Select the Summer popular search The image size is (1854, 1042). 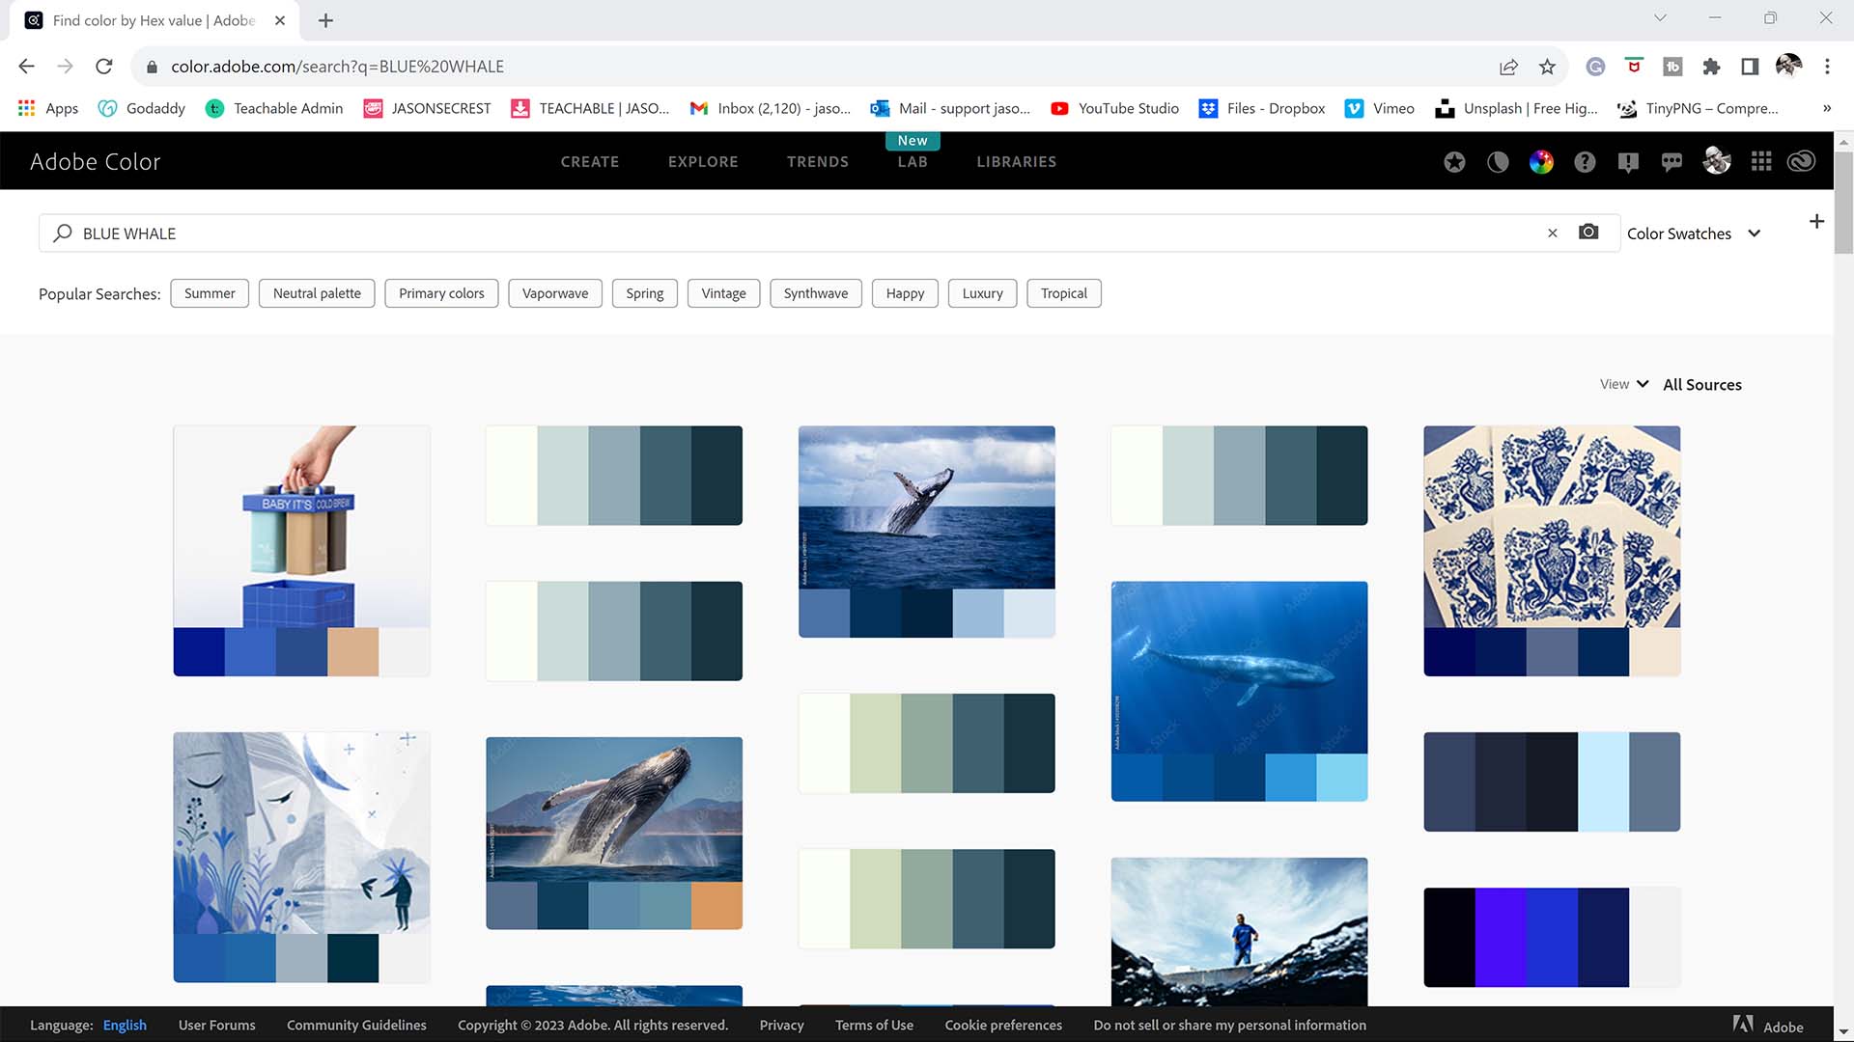pos(210,293)
